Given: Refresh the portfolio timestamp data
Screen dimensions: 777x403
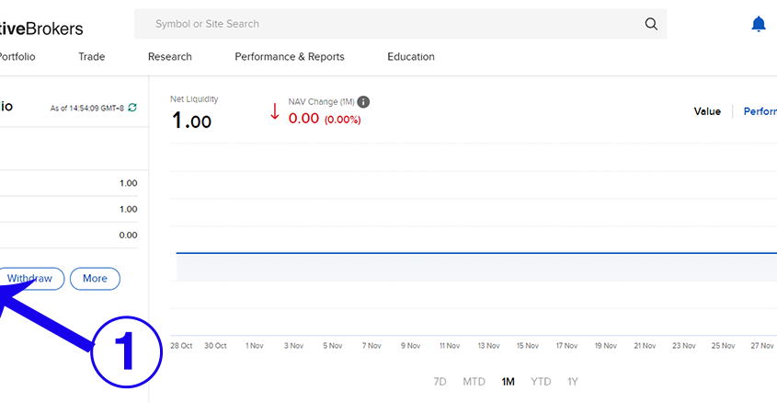Looking at the screenshot, I should [132, 108].
